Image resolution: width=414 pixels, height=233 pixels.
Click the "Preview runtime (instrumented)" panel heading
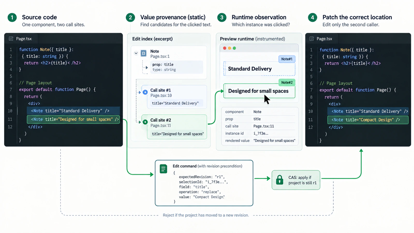(252, 39)
